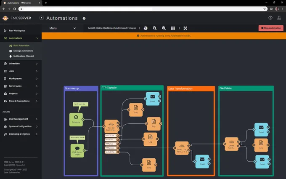Click the browser address bar
The height and width of the screenshot is (179, 286).
tap(143, 9)
